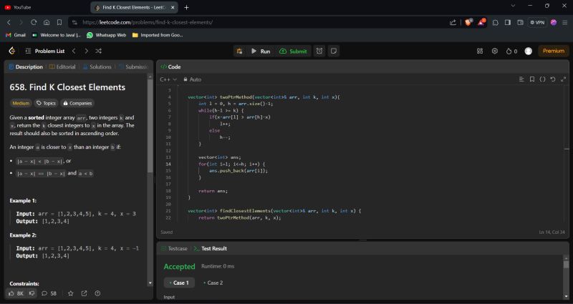This screenshot has height=304, width=573.
Task: Like the problem with thumbs up
Action: (11, 293)
